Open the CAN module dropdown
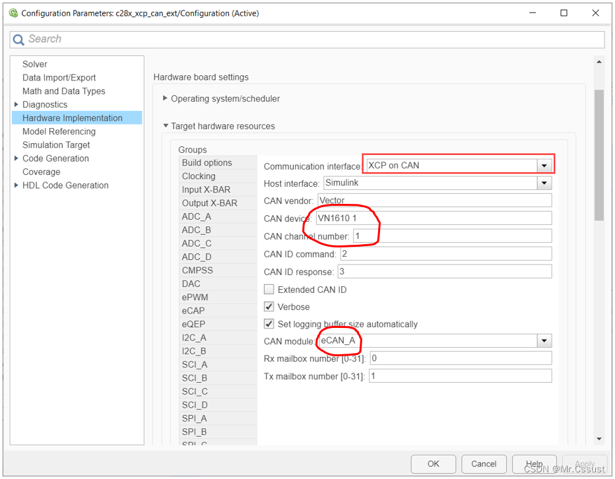This screenshot has width=615, height=479. 544,341
